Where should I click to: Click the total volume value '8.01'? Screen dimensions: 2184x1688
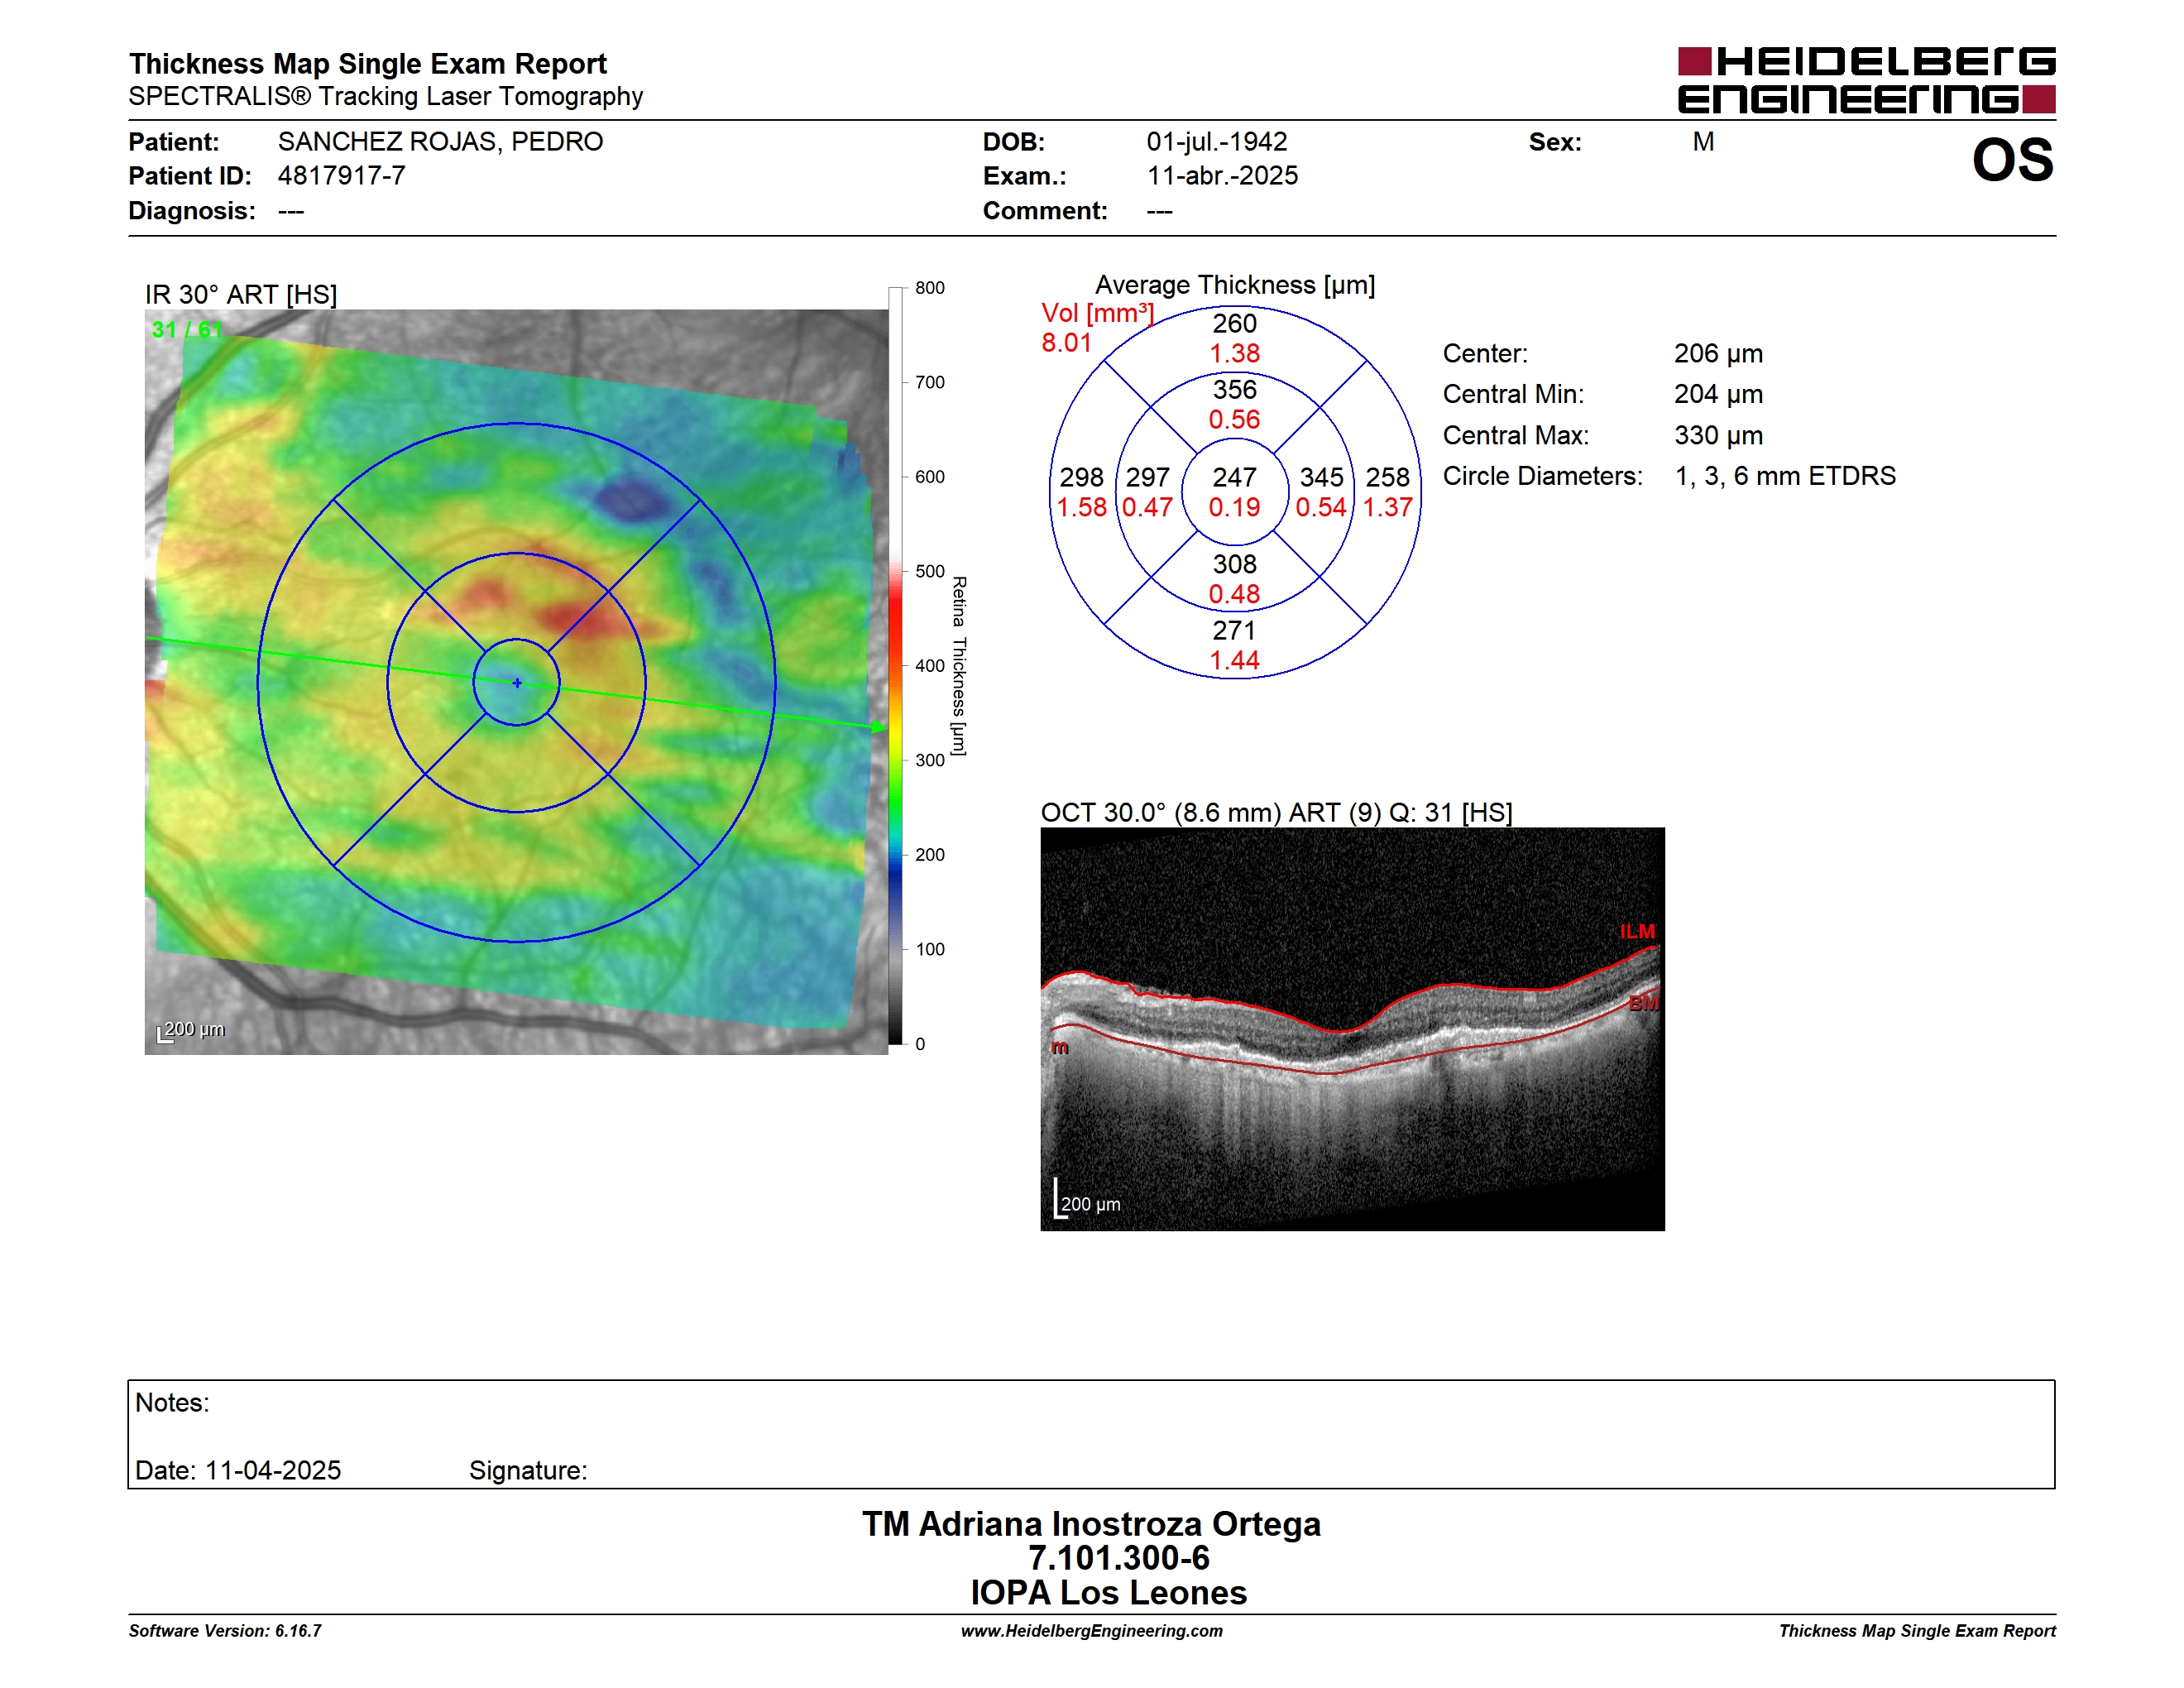1066,343
